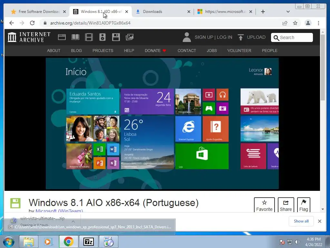Image resolution: width=330 pixels, height=248 pixels.
Task: Open the Chrome three-dot menu
Action: [319, 23]
